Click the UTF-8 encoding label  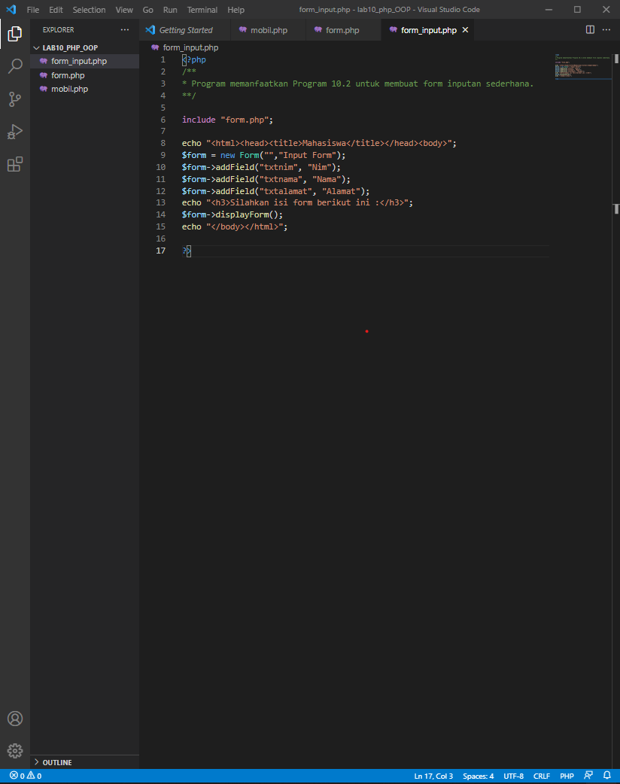point(514,775)
